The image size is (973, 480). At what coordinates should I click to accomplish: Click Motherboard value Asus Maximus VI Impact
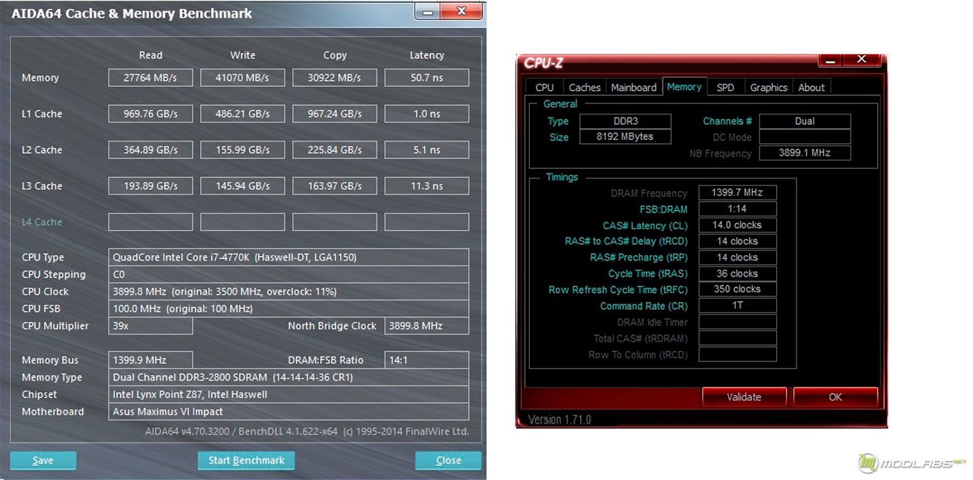coord(289,411)
